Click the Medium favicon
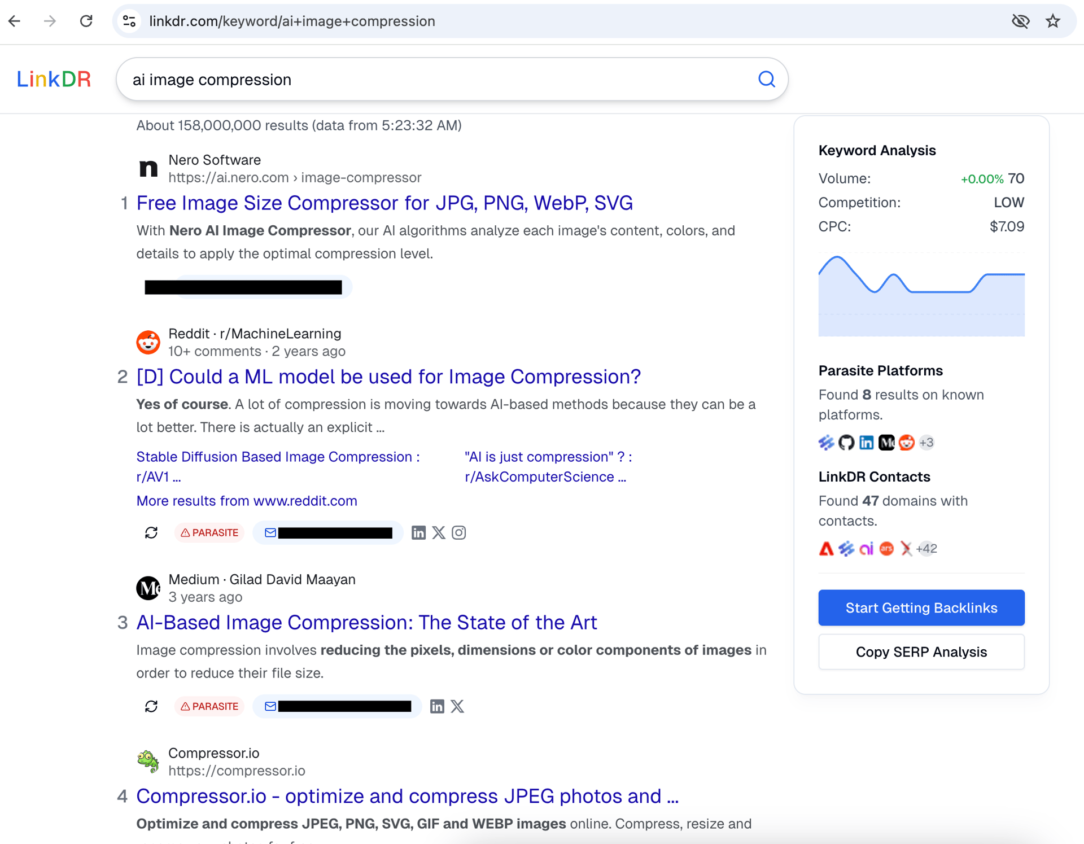Screen dimensions: 1084x844 [148, 588]
